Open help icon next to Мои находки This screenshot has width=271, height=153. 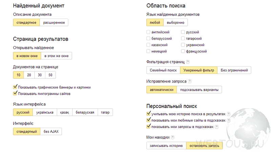(172, 137)
